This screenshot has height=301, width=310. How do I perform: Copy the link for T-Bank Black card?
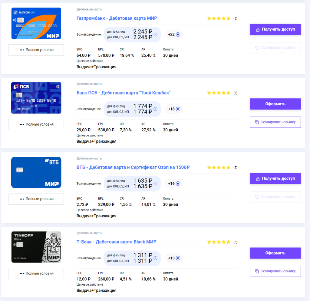click(275, 271)
